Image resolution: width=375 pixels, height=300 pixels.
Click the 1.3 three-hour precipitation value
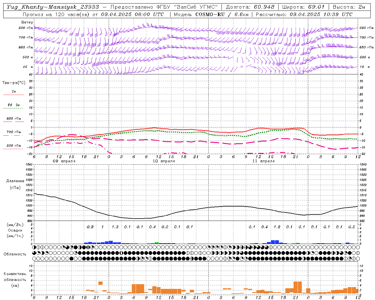coord(115,227)
